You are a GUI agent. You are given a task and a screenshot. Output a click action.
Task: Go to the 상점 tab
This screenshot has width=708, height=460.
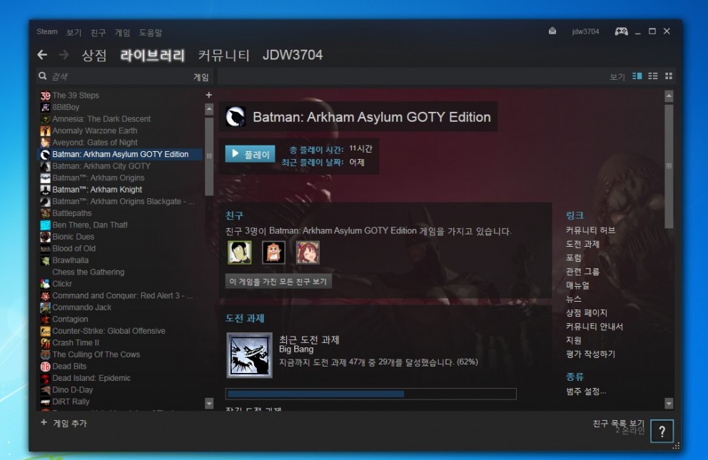coord(94,55)
